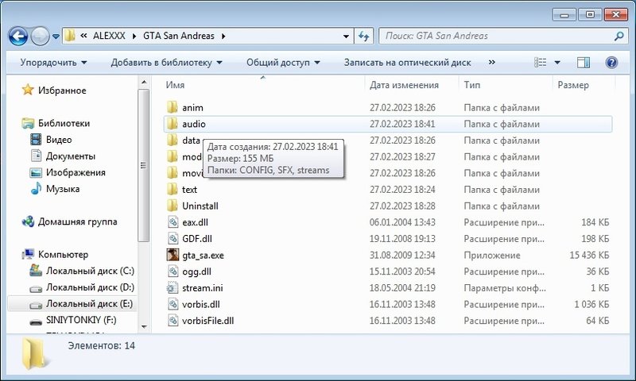
Task: Open Домашняя группа in the sidebar
Action: click(77, 221)
